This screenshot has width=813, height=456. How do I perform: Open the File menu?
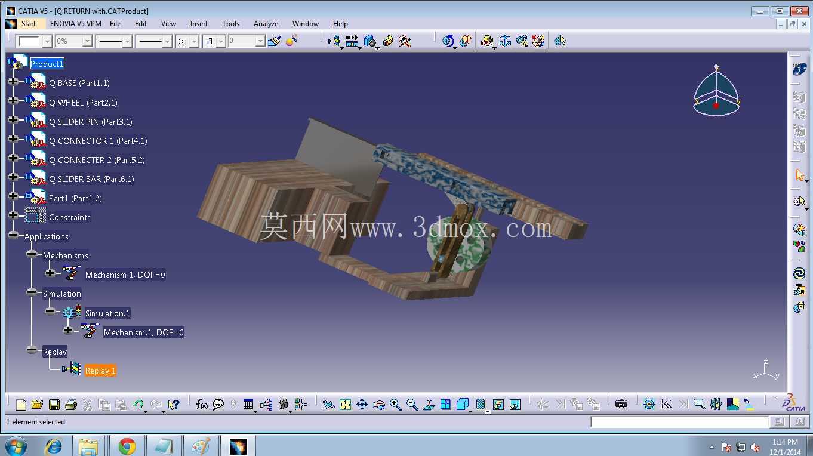(115, 24)
